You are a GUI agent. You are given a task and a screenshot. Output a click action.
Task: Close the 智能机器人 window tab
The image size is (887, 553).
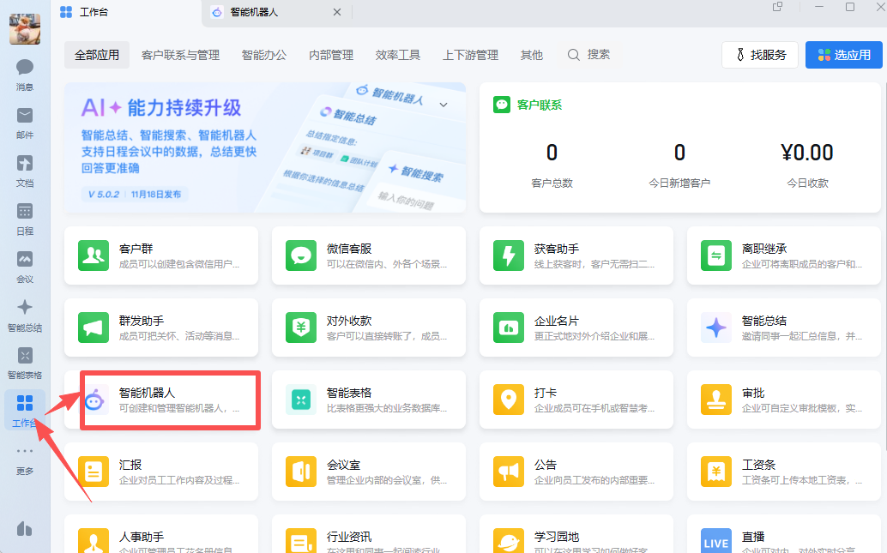[337, 12]
